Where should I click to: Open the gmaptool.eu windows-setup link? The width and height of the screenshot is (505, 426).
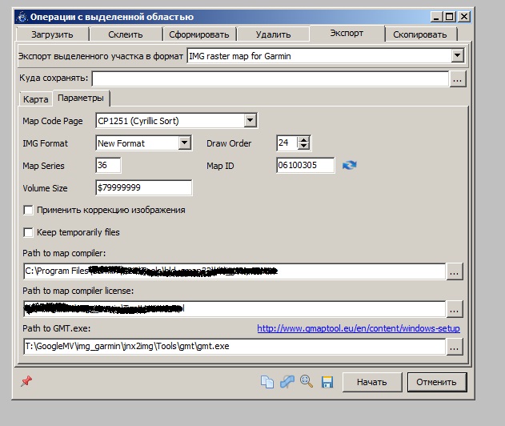click(x=358, y=328)
